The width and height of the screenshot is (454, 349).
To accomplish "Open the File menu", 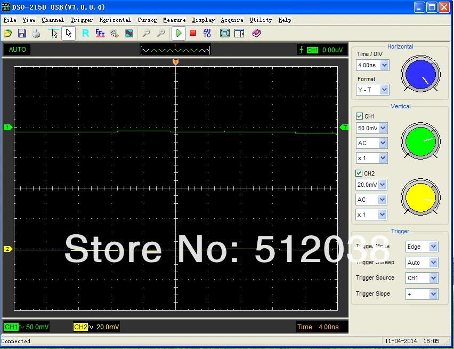I will 10,20.
